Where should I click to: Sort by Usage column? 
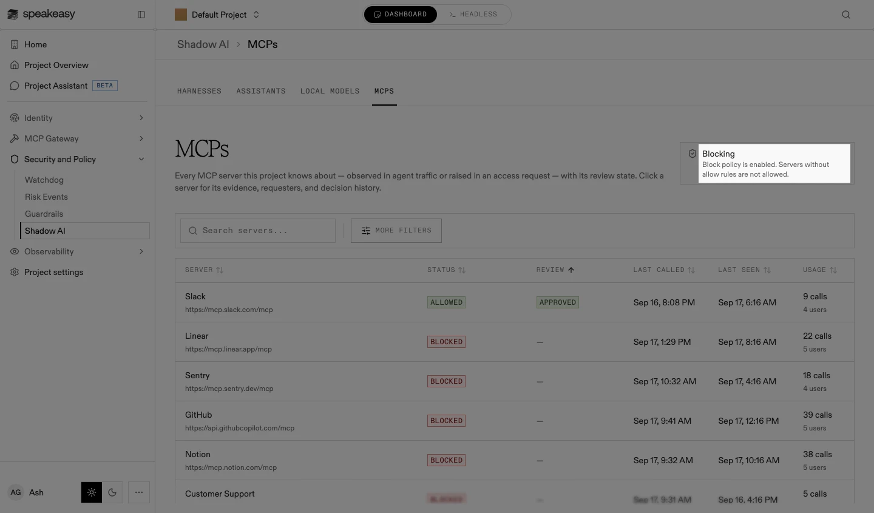[x=820, y=270]
